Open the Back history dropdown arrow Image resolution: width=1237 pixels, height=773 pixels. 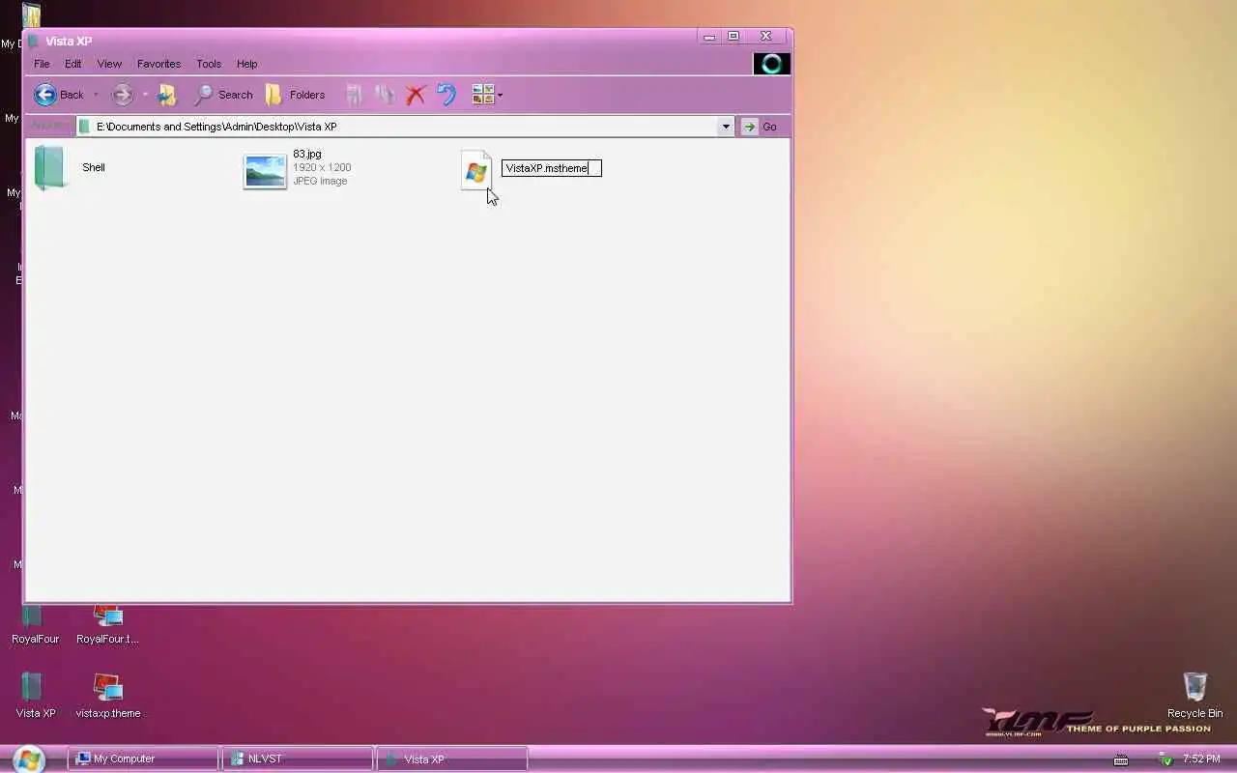pyautogui.click(x=96, y=95)
